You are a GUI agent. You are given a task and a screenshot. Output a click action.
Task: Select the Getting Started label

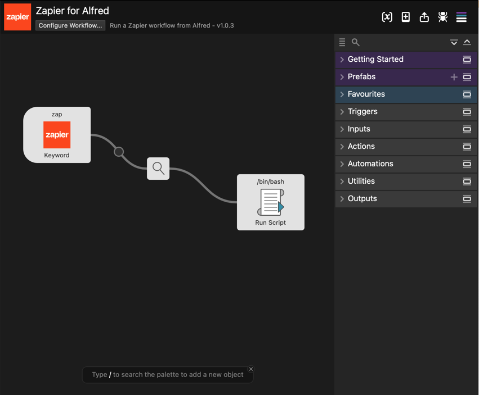[x=375, y=59]
